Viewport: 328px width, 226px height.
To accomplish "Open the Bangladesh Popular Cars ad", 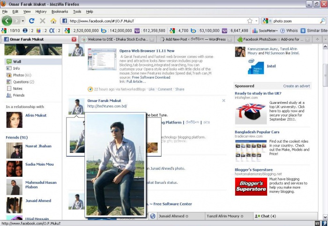I will (257, 132).
